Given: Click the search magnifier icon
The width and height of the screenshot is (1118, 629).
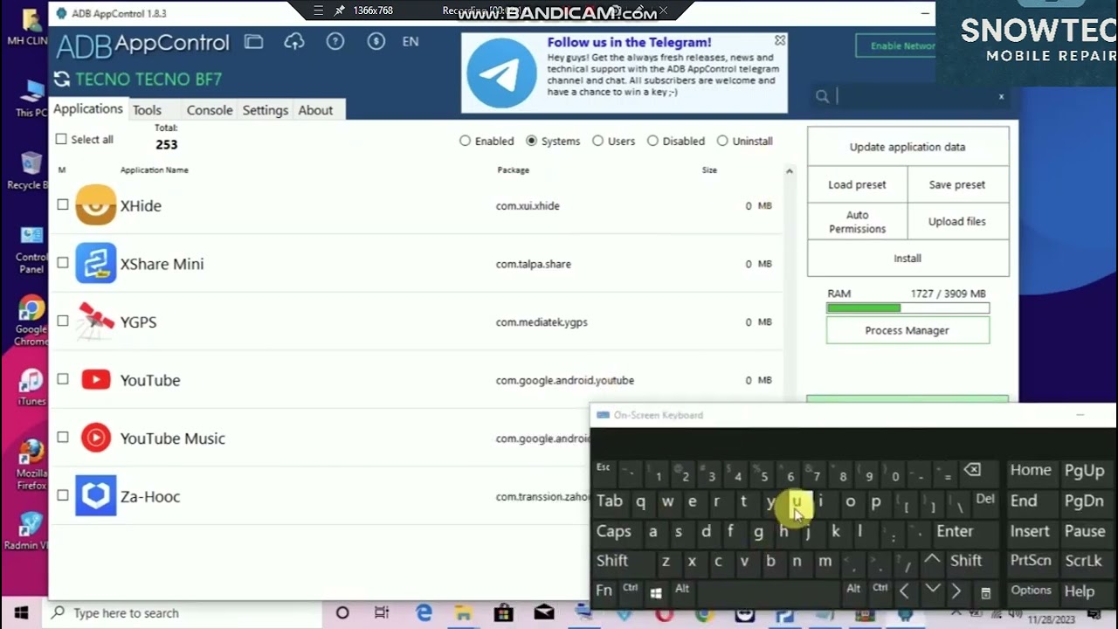Looking at the screenshot, I should [822, 96].
